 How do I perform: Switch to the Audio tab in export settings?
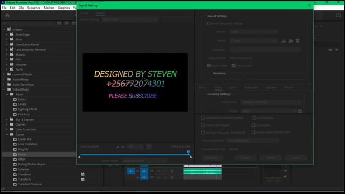pos(232,87)
